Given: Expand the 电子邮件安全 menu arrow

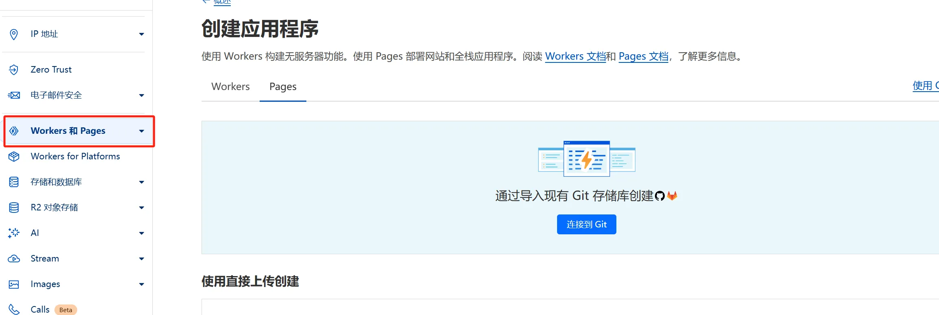Looking at the screenshot, I should click(x=141, y=96).
